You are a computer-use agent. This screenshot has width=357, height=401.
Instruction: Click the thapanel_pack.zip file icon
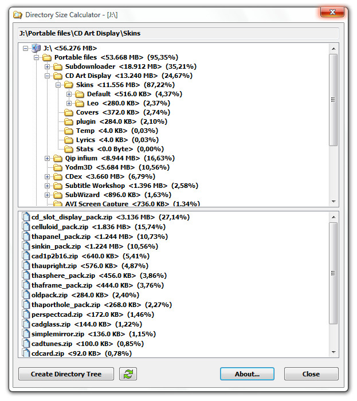click(x=26, y=236)
